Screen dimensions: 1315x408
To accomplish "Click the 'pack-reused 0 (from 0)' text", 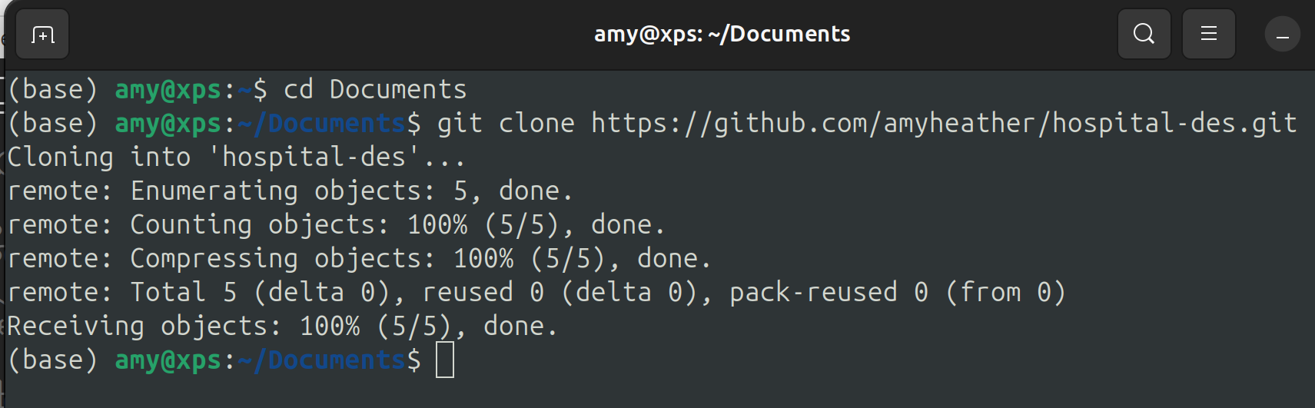I will coord(898,293).
